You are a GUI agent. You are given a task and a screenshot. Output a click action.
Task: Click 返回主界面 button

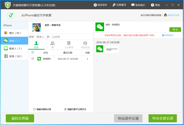[20, 118]
